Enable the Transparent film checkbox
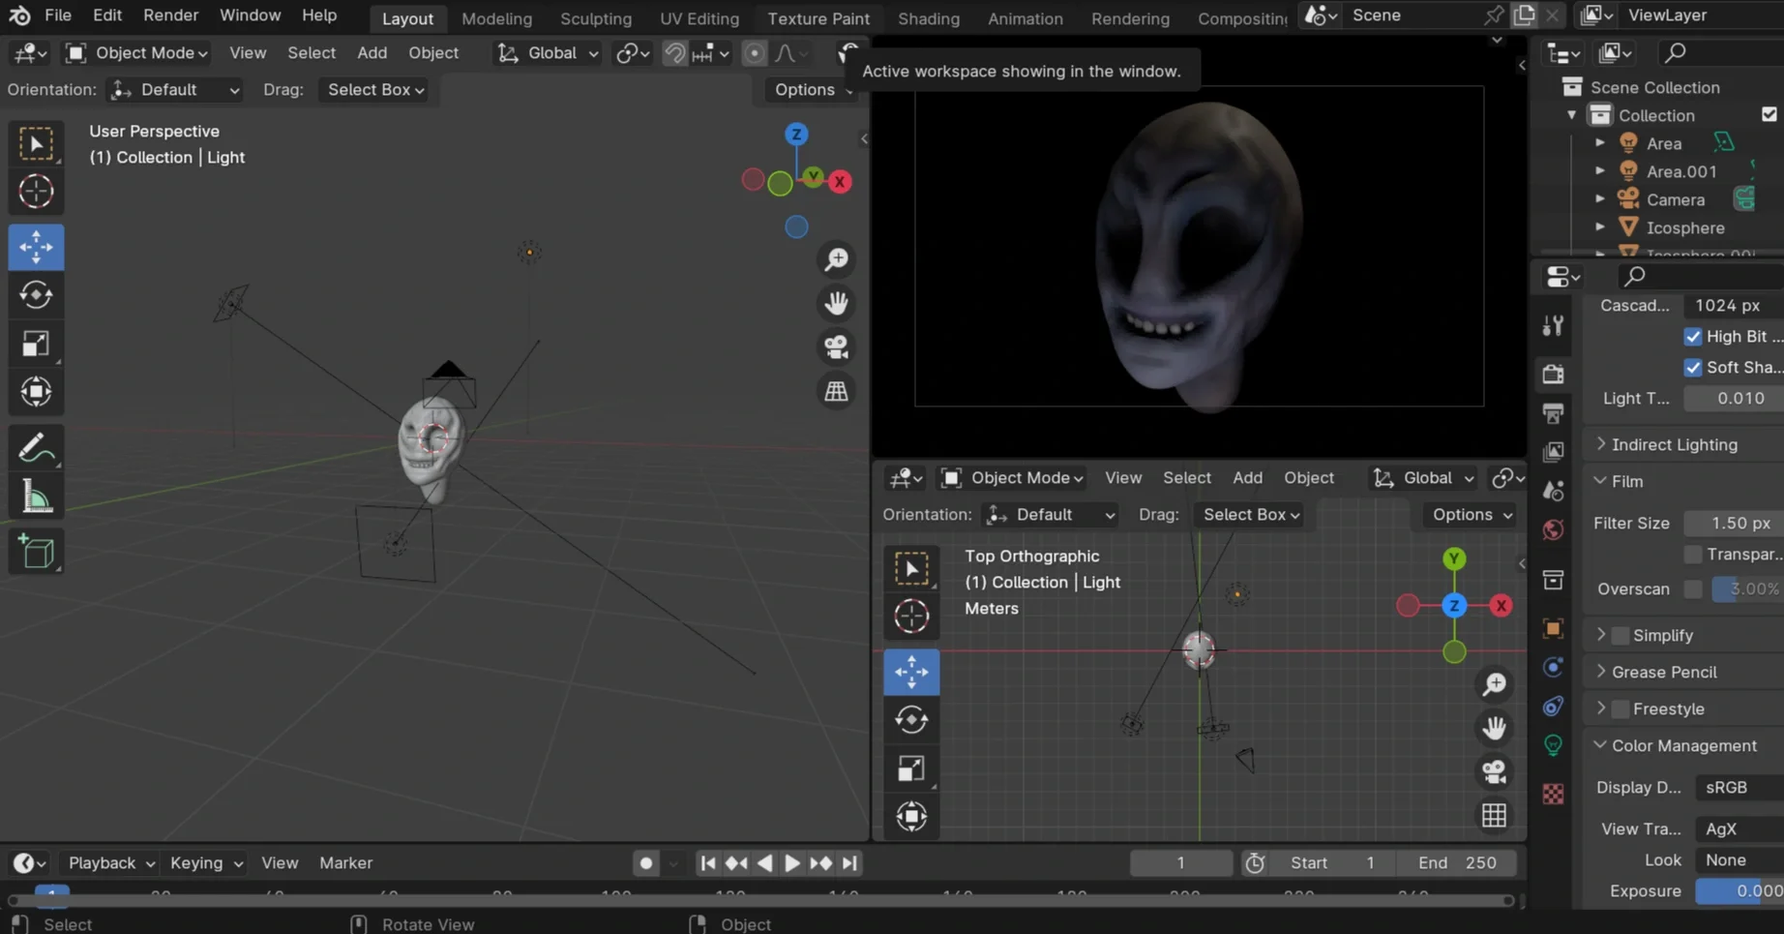Screen dimensions: 1784x934 pyautogui.click(x=1692, y=554)
